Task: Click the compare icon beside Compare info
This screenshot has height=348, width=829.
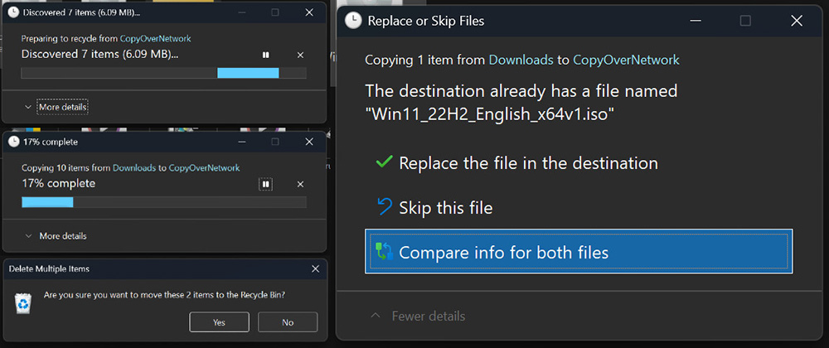Action: point(384,252)
